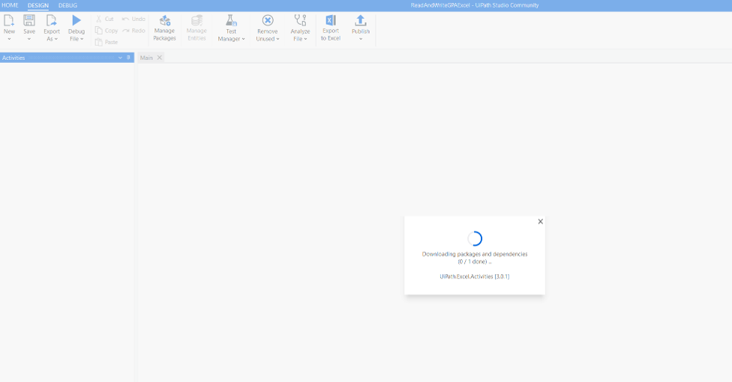Click Export to Excel icon
This screenshot has height=382, width=732.
331,20
